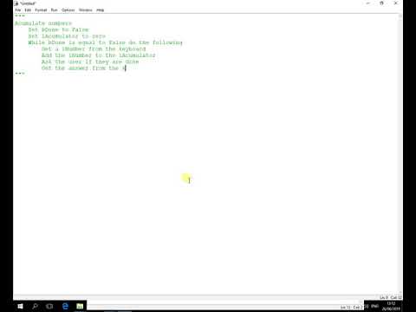This screenshot has height=312, width=416.
Task: Click 'Get the answer from the' line
Action: coord(84,68)
